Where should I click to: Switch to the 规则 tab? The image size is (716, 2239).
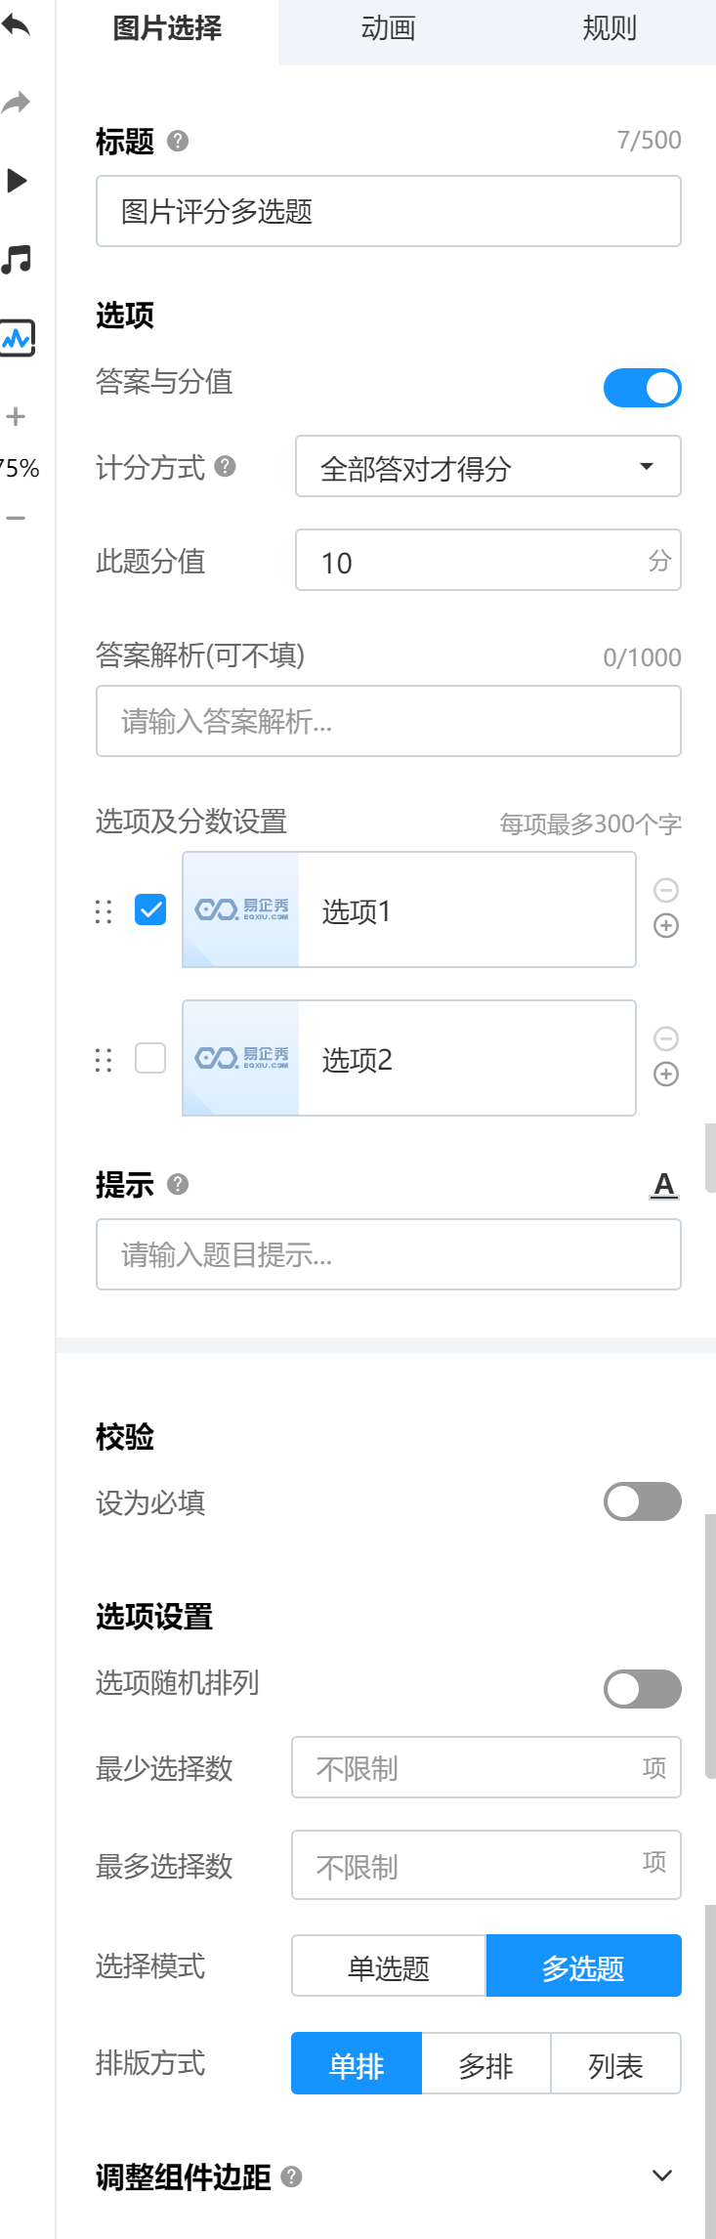coord(610,29)
